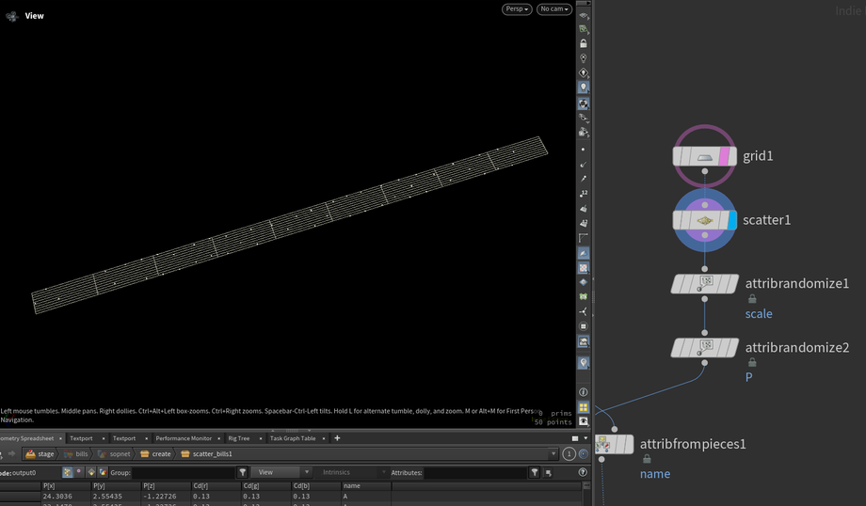
Task: Expand the View mode dropdown in spreadsheet
Action: (x=280, y=472)
